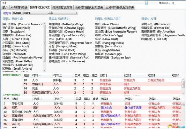Image resolution: width=186 pixels, height=129 pixels.
Task: Click 减益 header in three-material table
Action: pos(95,99)
